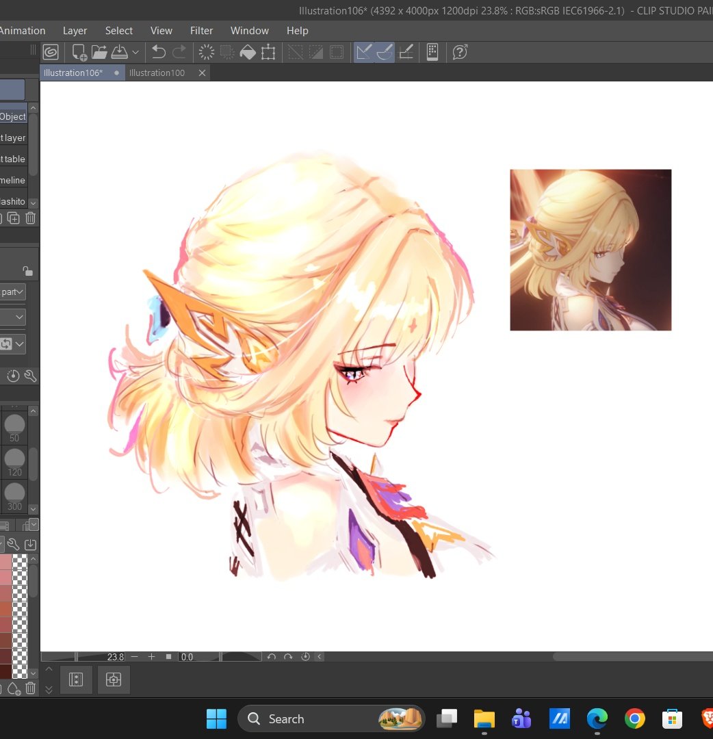Toggle Snap to Special Ruler
Viewport: 713px width, 739px height.
(385, 52)
